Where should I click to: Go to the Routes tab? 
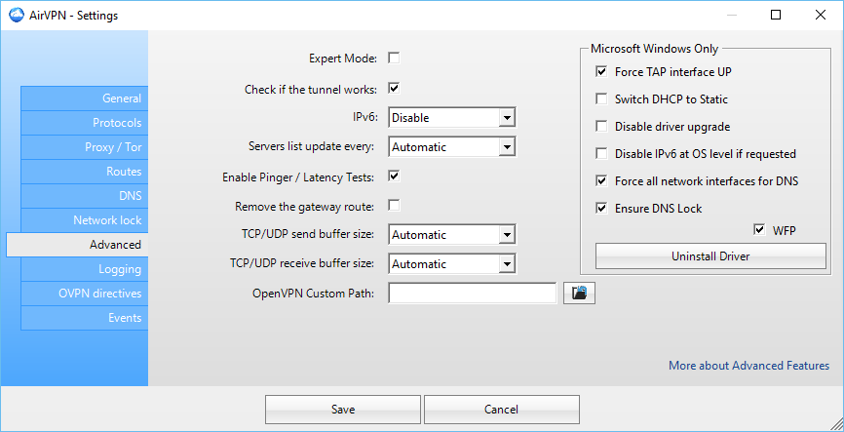pyautogui.click(x=85, y=172)
